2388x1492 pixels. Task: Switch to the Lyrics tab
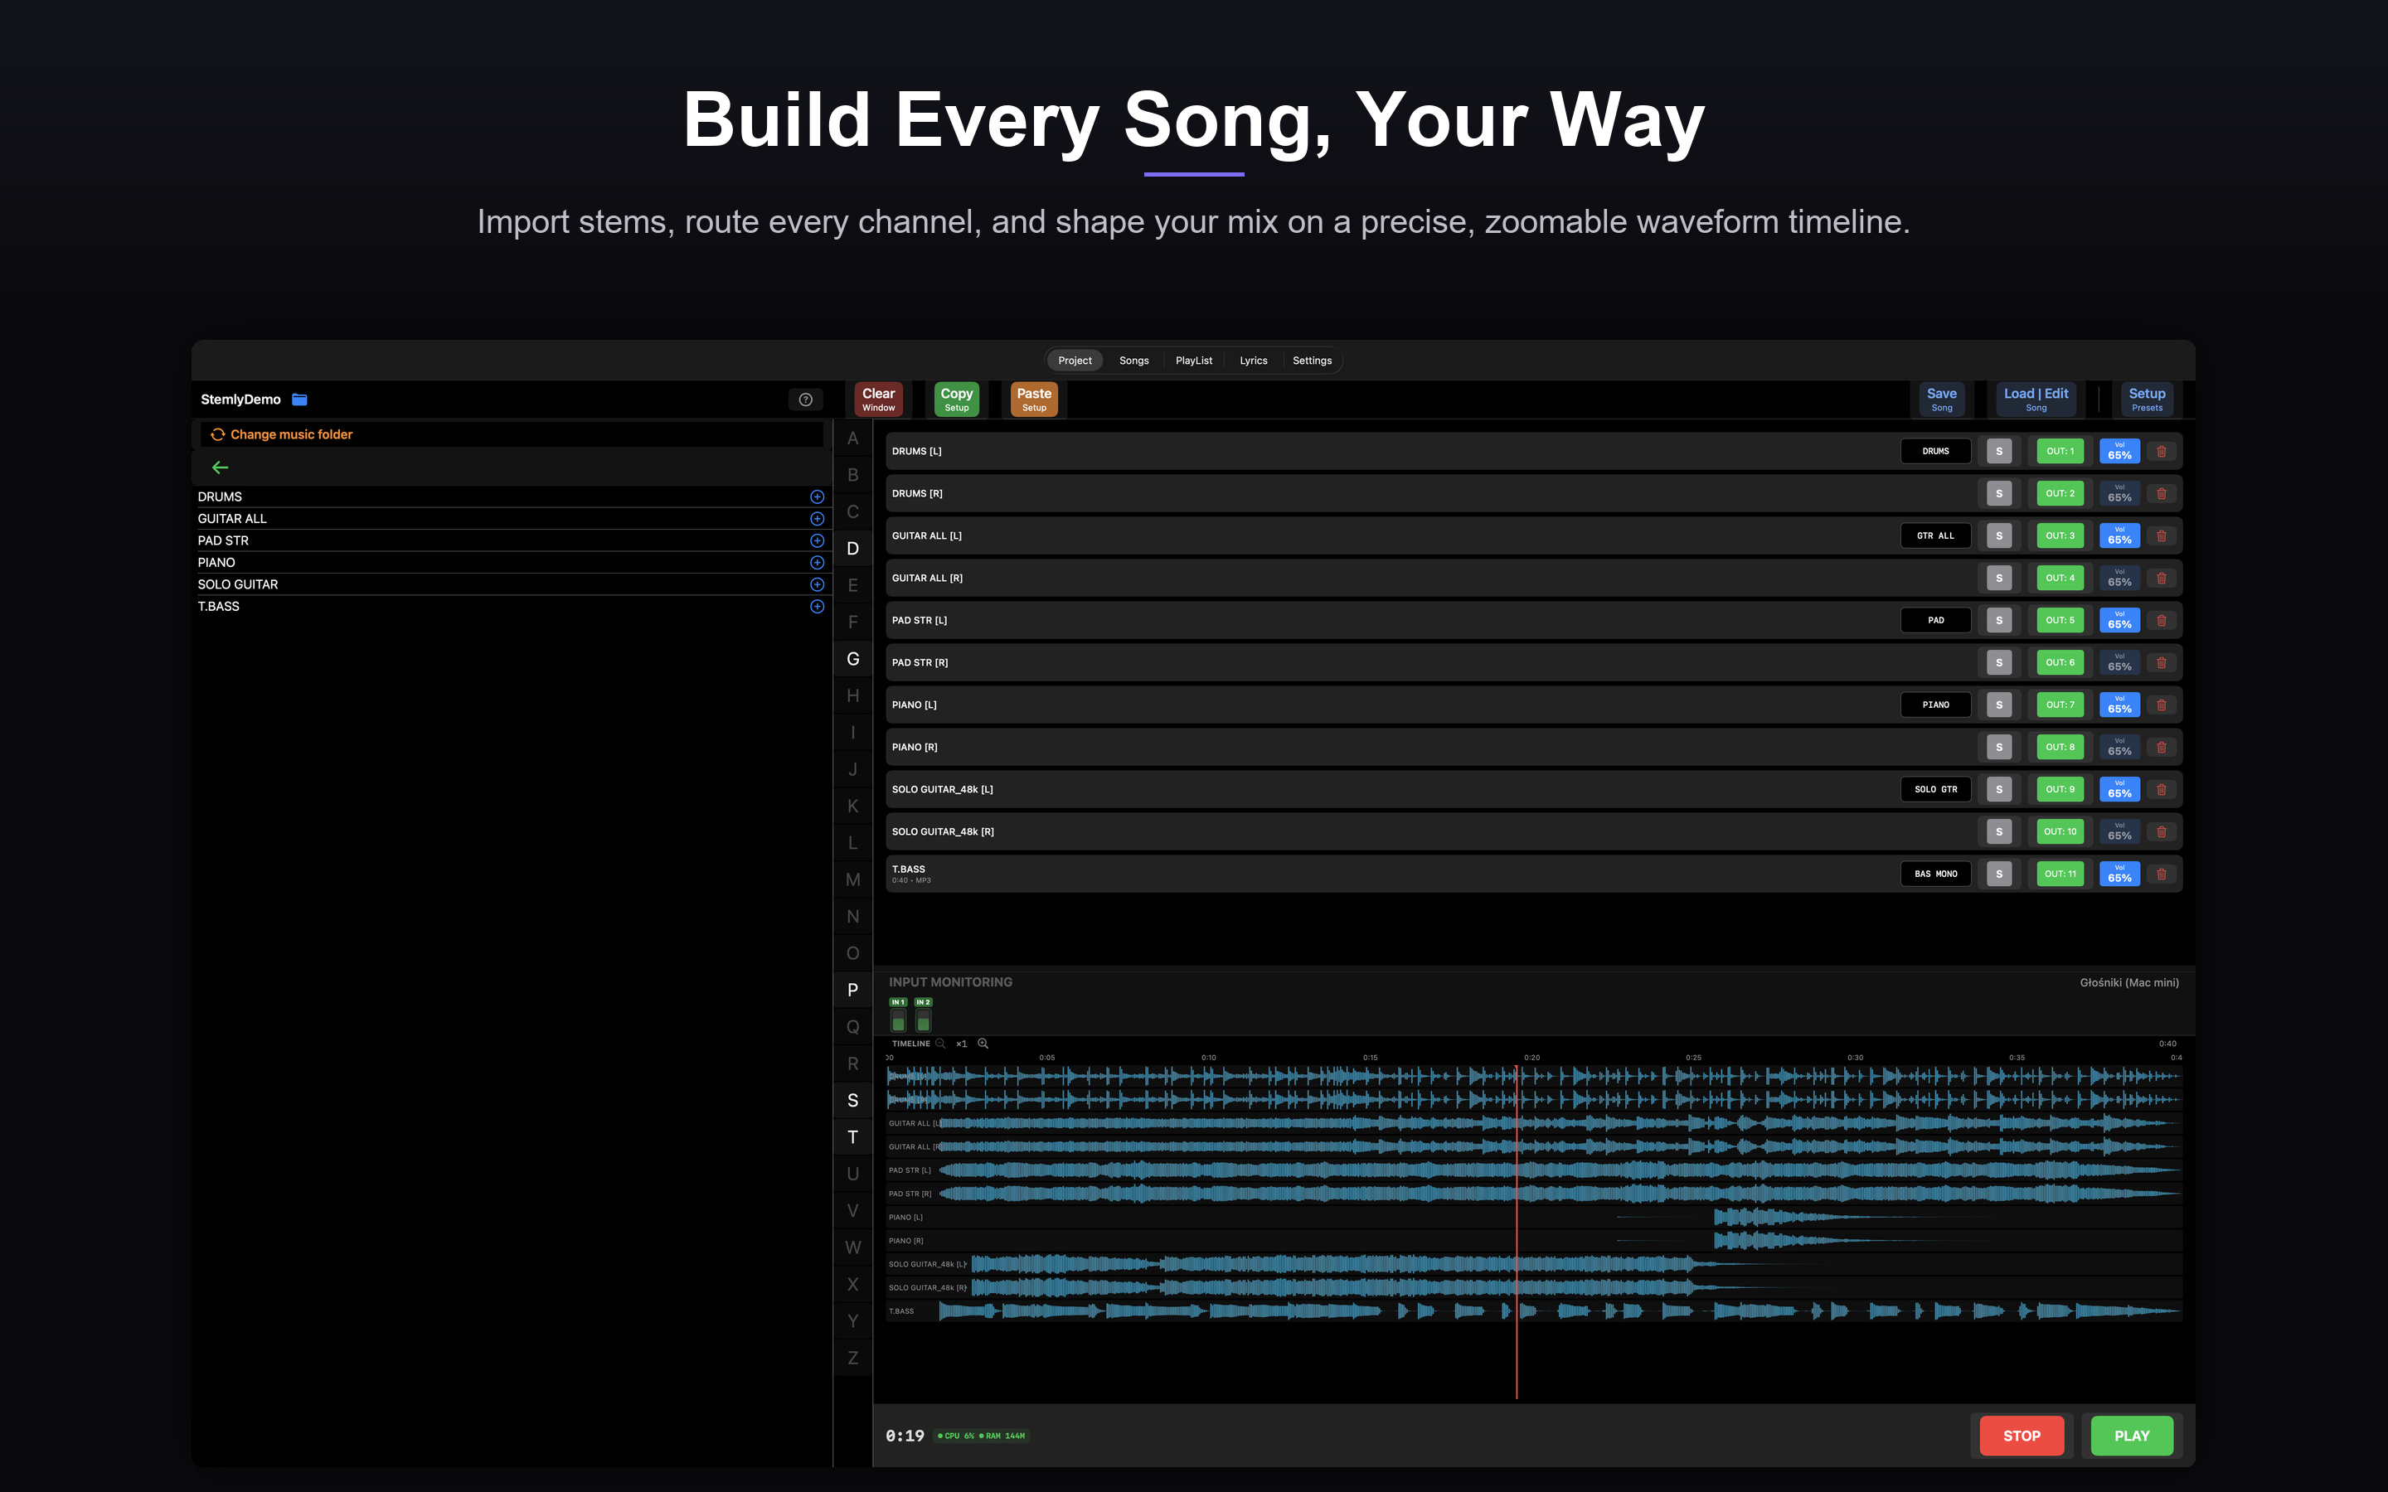click(x=1253, y=361)
